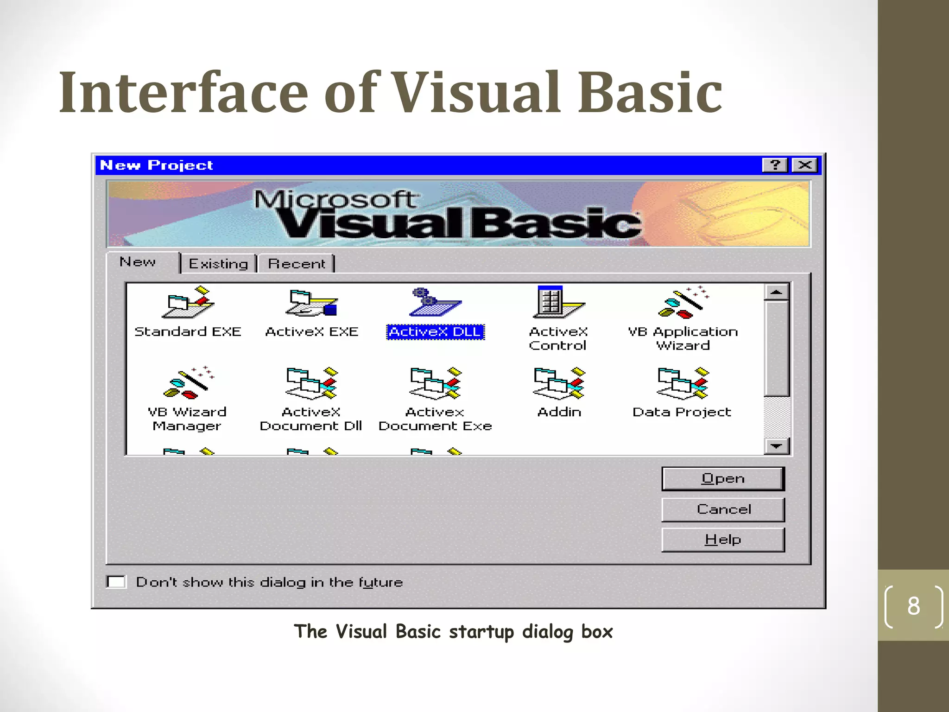Click the project list scrollbar thumb

click(777, 349)
